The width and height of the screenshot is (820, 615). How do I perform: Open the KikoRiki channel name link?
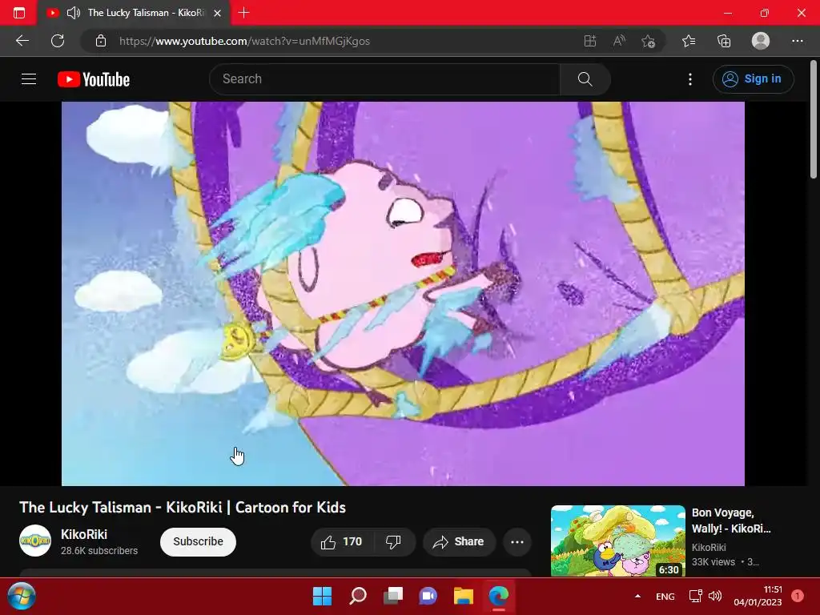(83, 534)
